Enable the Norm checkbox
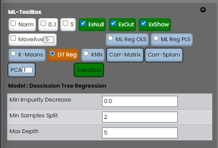The image size is (218, 148). (14, 24)
